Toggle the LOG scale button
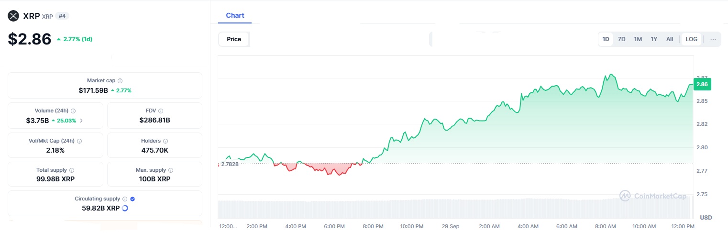 (691, 39)
